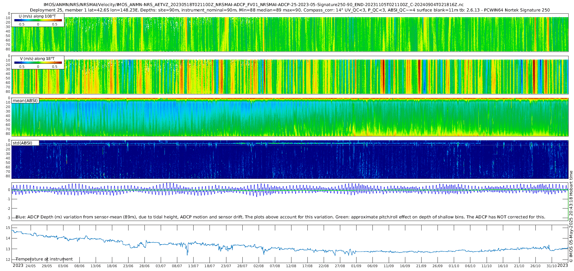Select the mean(ABSI) panel label

[x=25, y=101]
